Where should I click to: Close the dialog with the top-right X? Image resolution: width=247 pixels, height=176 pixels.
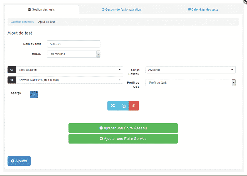click(245, 1)
